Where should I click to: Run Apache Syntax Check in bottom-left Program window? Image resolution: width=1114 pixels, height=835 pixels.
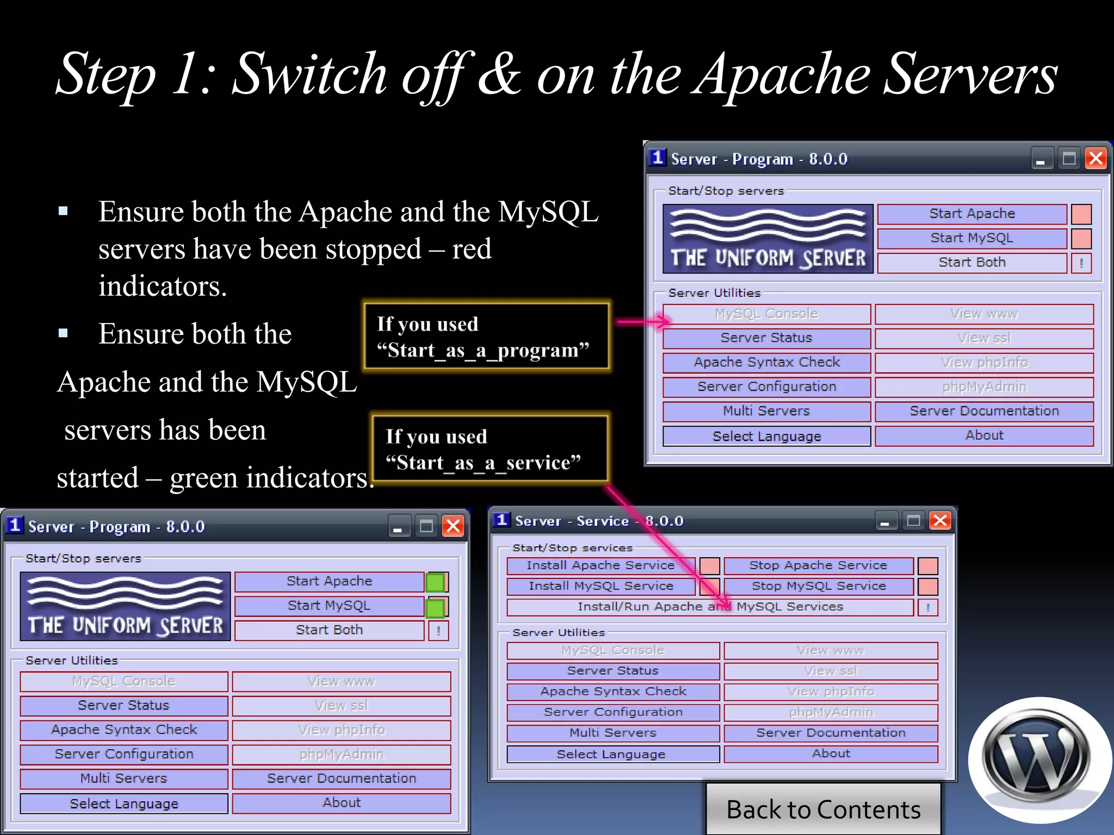click(x=124, y=730)
